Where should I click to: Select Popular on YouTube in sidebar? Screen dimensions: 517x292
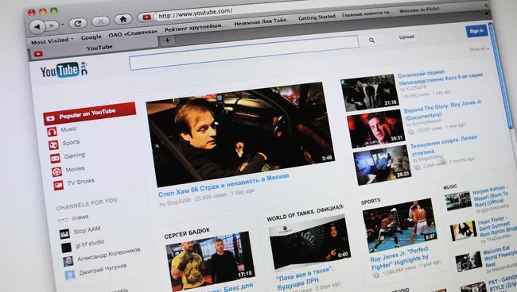click(89, 113)
